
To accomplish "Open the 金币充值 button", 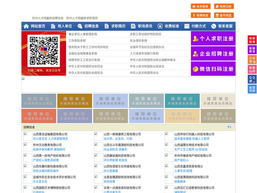I will pyautogui.click(x=224, y=15).
